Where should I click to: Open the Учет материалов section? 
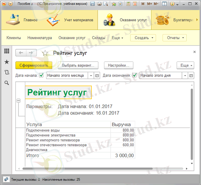pyautogui.click(x=78, y=20)
